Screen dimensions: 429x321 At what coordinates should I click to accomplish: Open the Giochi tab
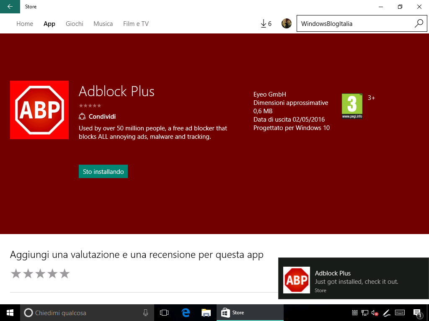pyautogui.click(x=75, y=24)
